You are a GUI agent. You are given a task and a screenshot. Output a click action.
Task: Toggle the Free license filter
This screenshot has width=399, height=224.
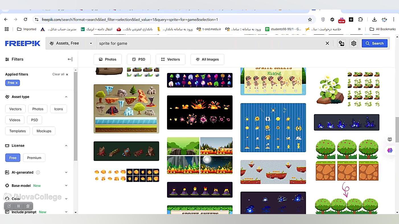tap(13, 158)
